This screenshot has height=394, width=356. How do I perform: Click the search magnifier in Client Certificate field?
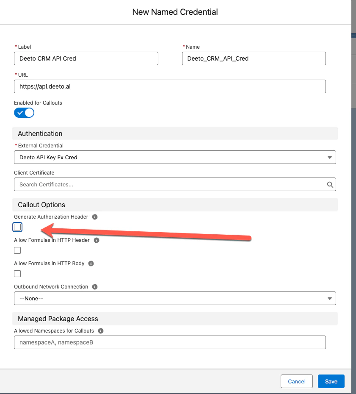coord(330,185)
